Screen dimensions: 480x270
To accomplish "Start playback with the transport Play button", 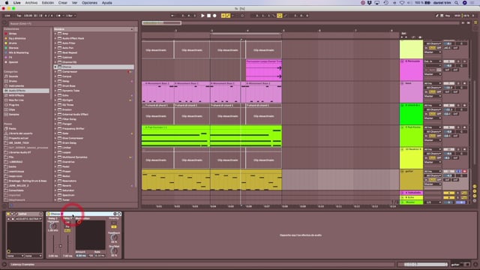I will 202,16.
